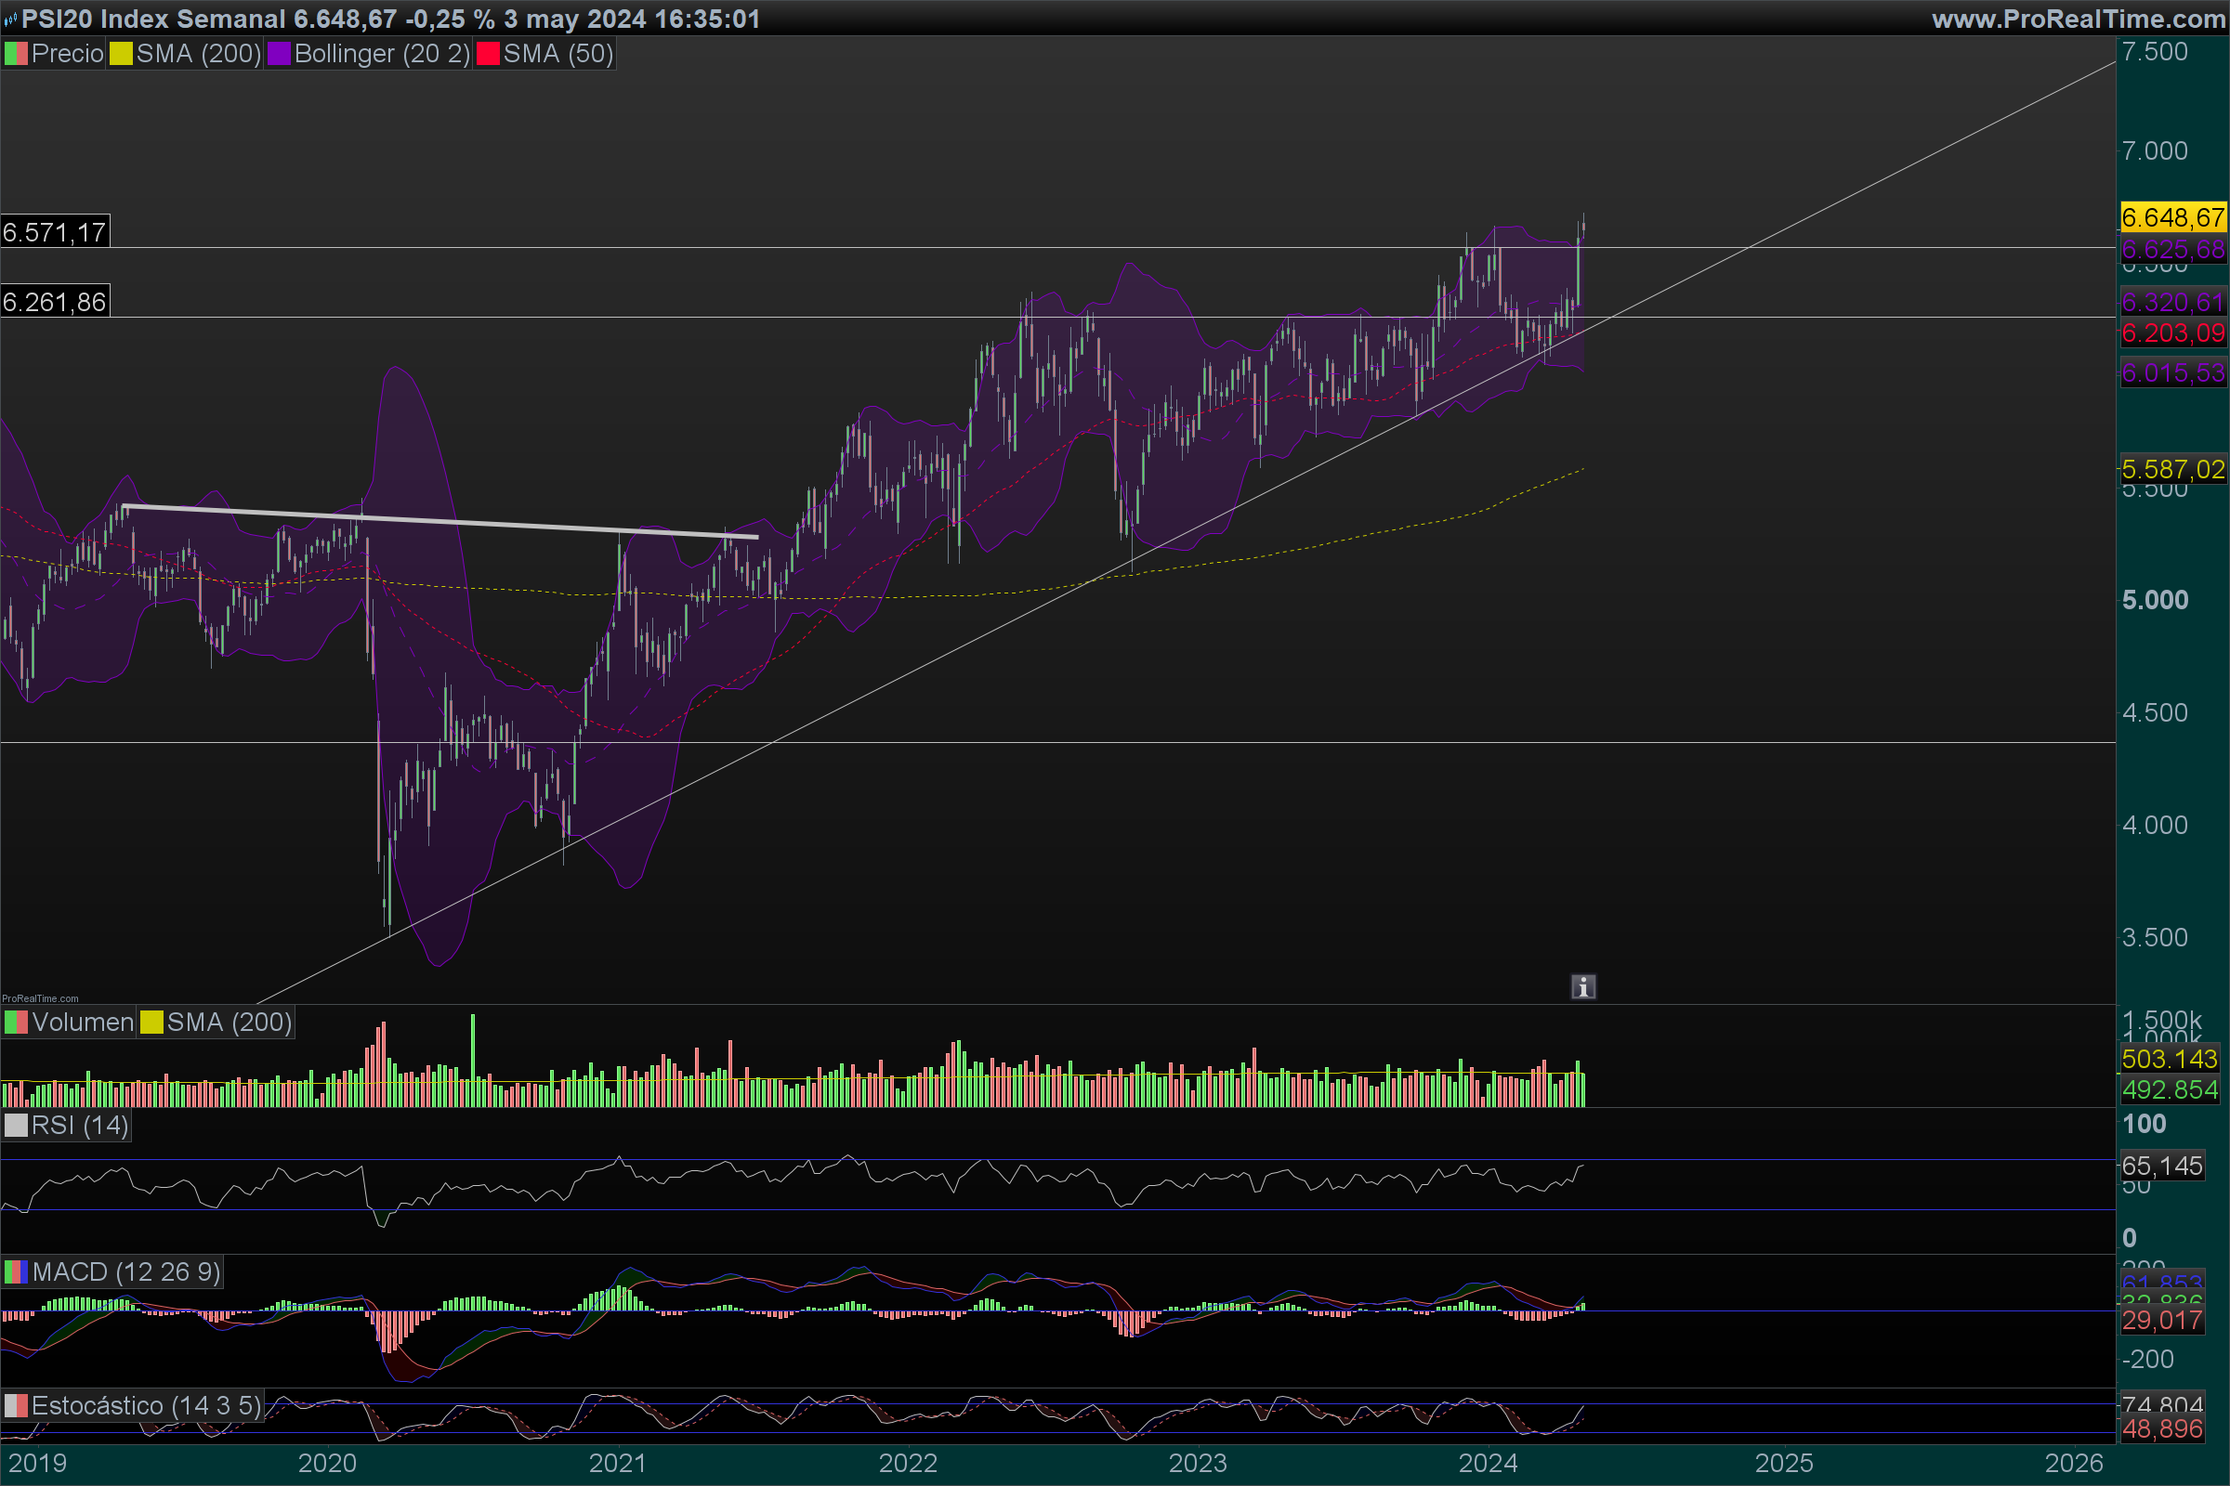Click the yellow 6.648,67 current price tag
The image size is (2230, 1486).
click(x=2172, y=218)
